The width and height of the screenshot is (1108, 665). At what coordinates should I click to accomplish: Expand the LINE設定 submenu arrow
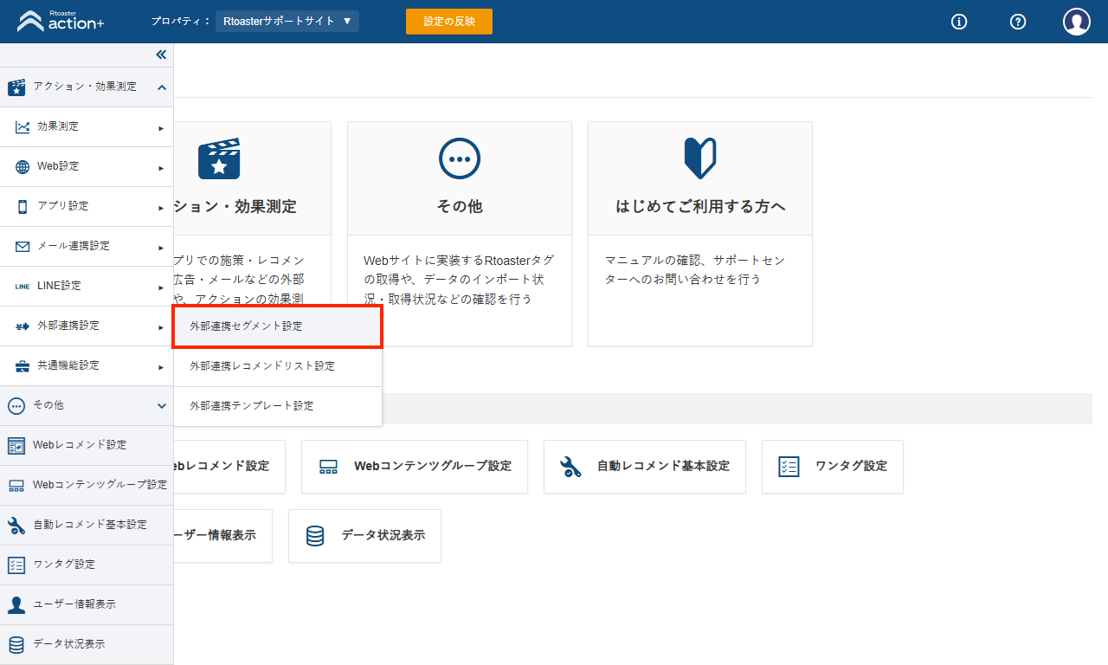click(x=161, y=287)
